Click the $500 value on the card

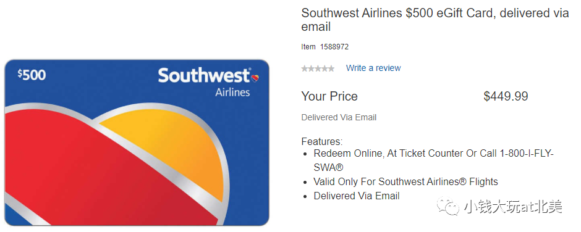pyautogui.click(x=32, y=75)
